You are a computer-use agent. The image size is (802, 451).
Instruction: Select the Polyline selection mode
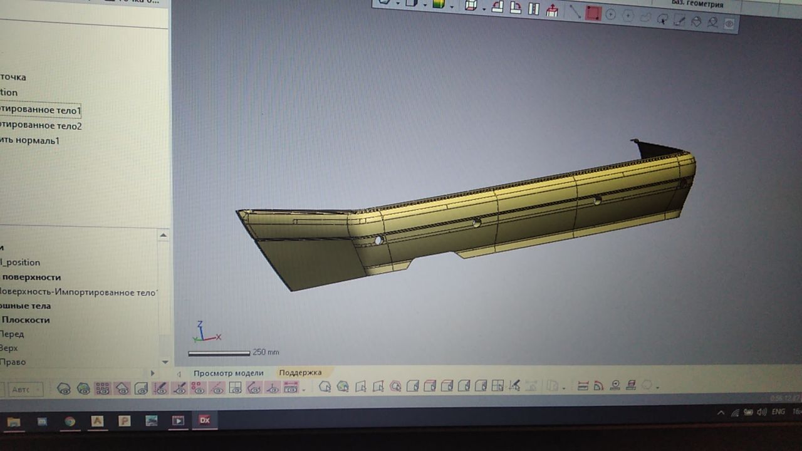(628, 16)
